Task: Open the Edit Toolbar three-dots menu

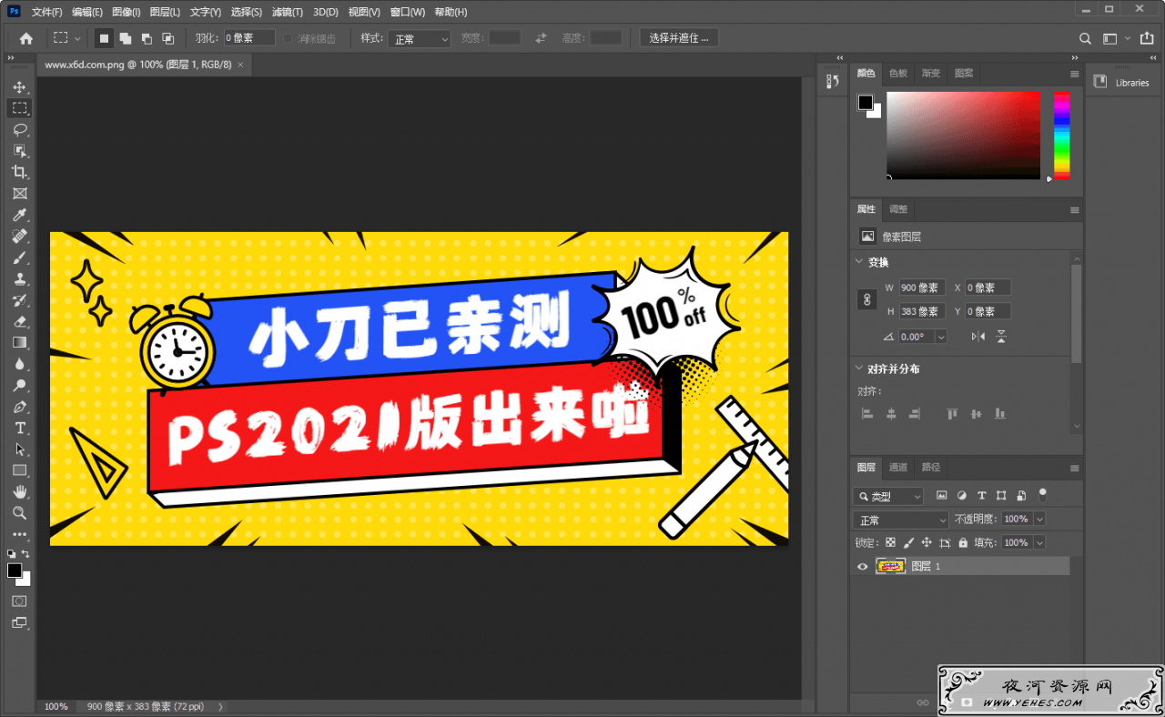Action: point(19,534)
